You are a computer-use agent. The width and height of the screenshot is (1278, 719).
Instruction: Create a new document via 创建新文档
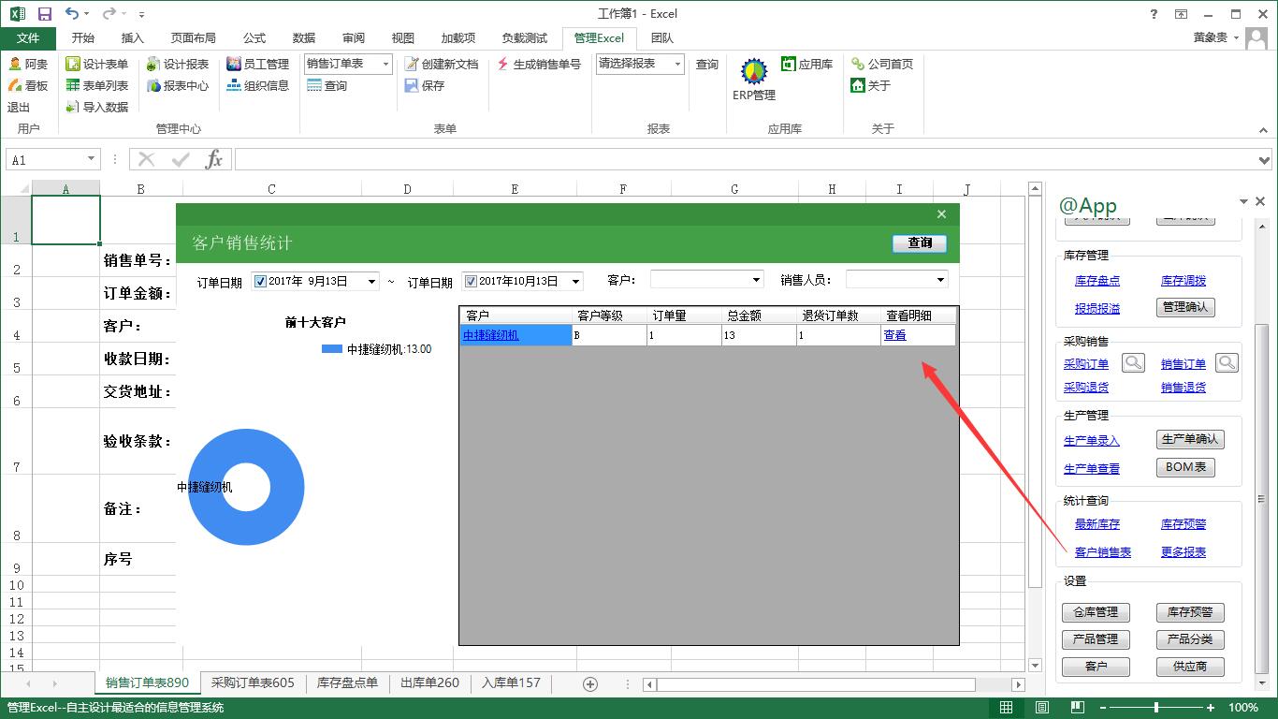[442, 64]
